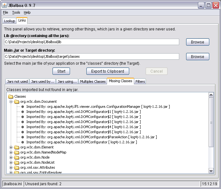Open the Help menu
221x189 pixels.
click(27, 13)
